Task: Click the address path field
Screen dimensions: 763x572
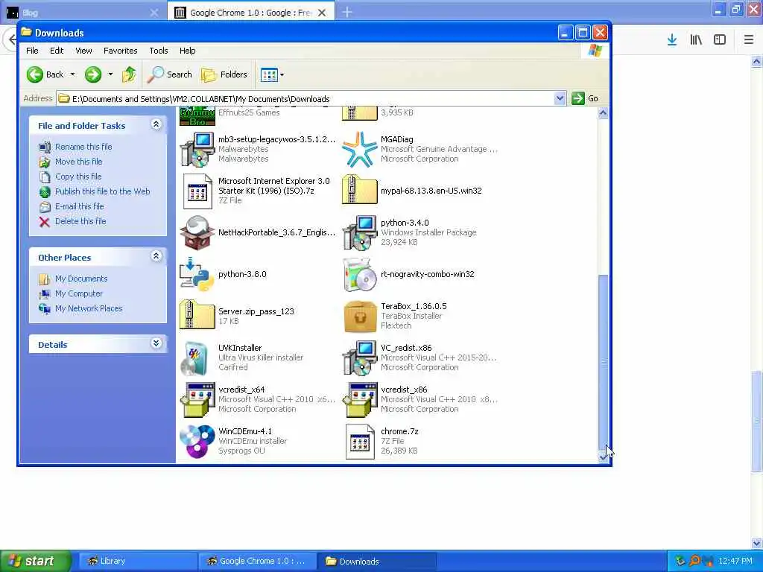Action: pos(305,99)
